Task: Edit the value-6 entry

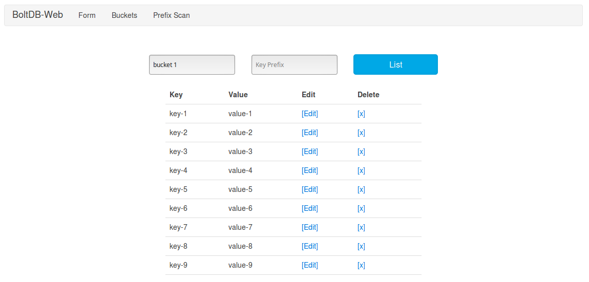Action: coord(310,208)
